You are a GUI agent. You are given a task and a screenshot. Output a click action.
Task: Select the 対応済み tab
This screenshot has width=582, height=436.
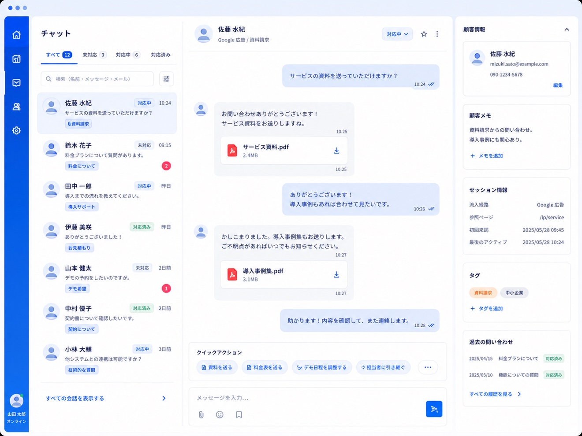[x=160, y=55]
